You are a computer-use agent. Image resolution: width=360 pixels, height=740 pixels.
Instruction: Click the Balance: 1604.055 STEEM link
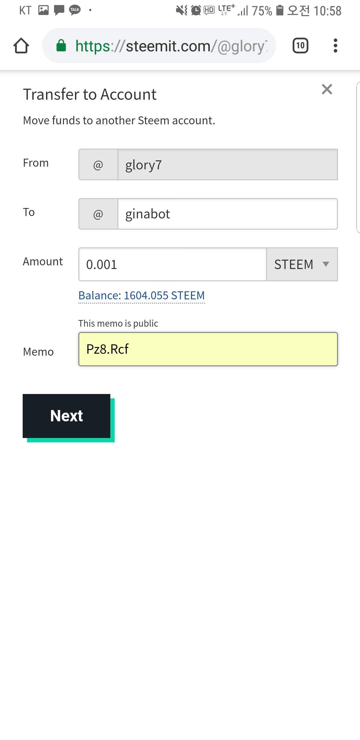point(141,296)
